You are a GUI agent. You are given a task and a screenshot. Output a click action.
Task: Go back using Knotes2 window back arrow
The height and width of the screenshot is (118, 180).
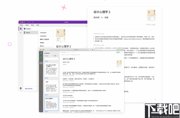pyautogui.click(x=46, y=50)
